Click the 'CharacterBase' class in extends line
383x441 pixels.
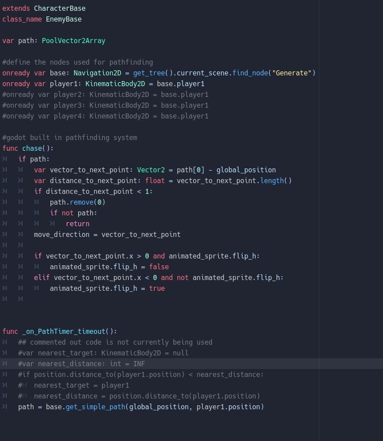pyautogui.click(x=59, y=9)
